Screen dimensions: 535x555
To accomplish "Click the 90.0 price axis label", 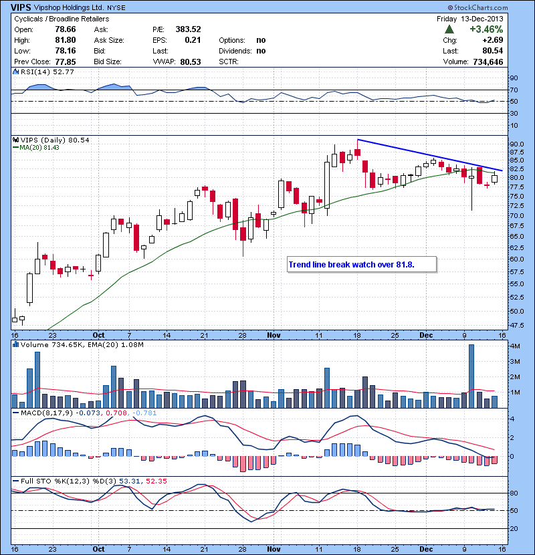I will 516,144.
